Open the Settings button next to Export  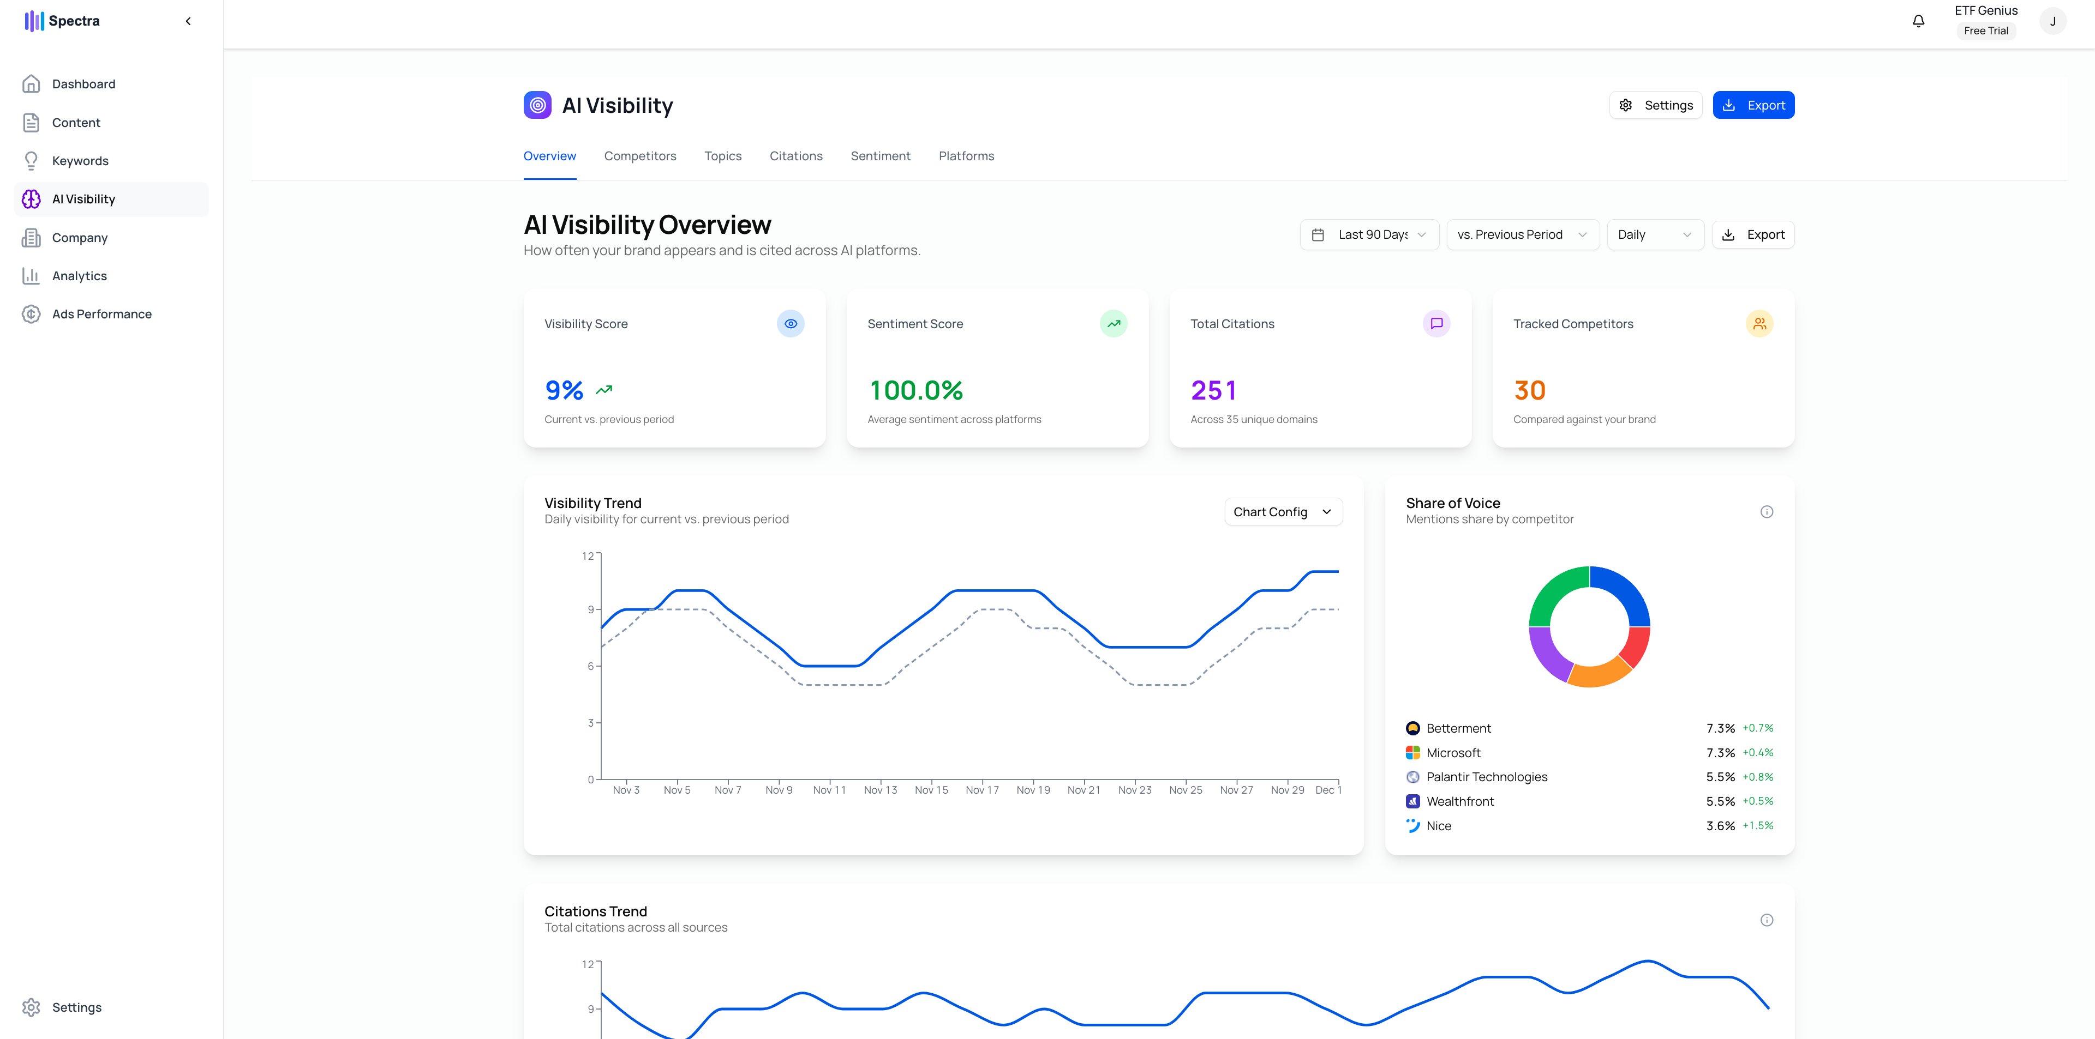pyautogui.click(x=1655, y=106)
